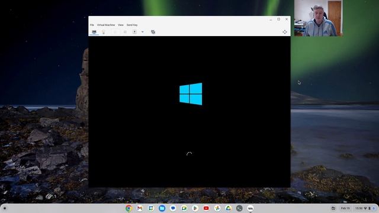Close the virtual machine window
This screenshot has width=379, height=213.
(x=287, y=19)
